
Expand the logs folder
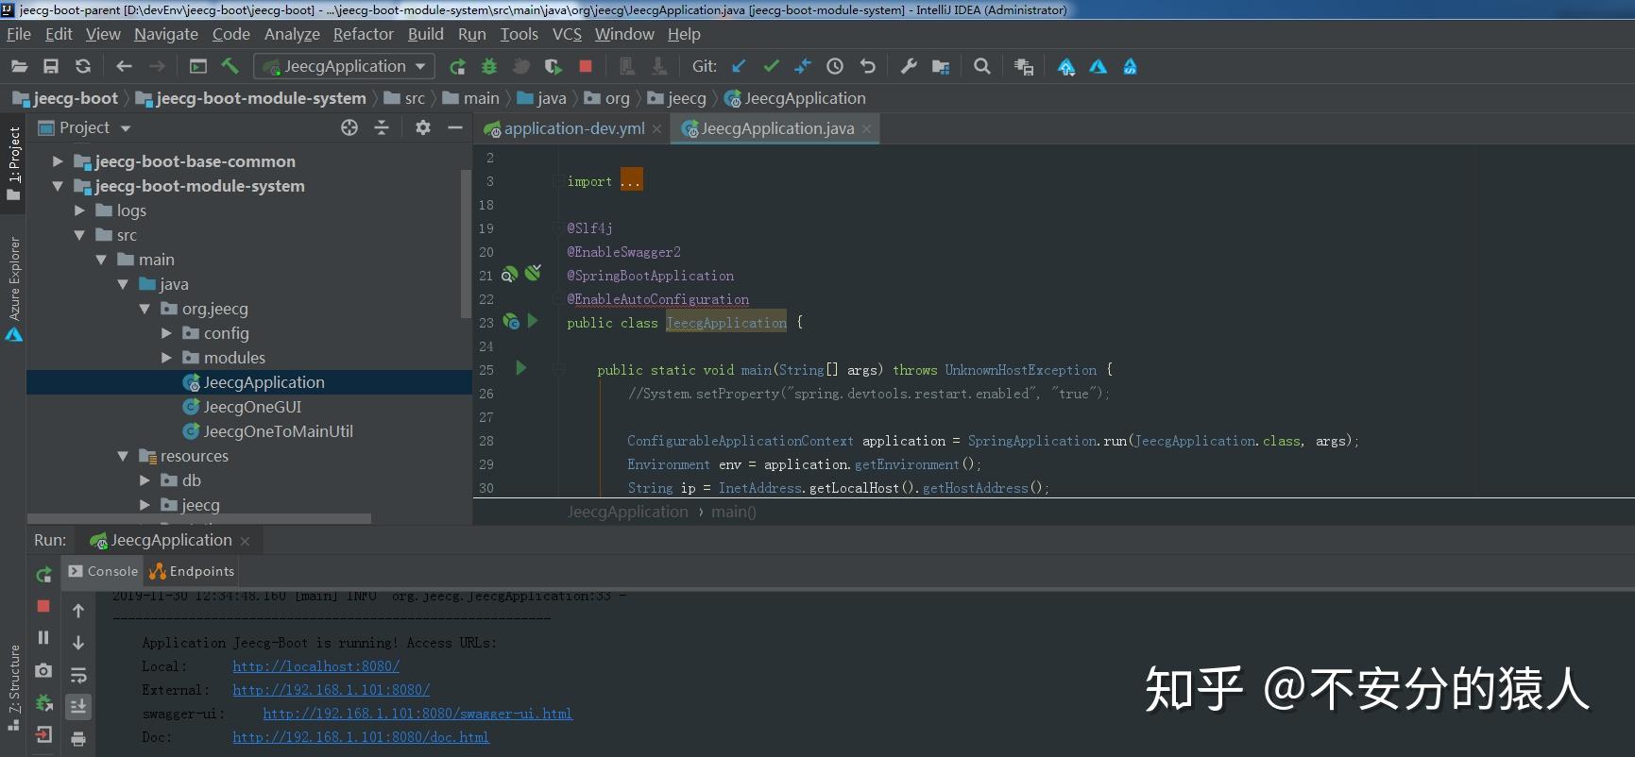coord(79,210)
